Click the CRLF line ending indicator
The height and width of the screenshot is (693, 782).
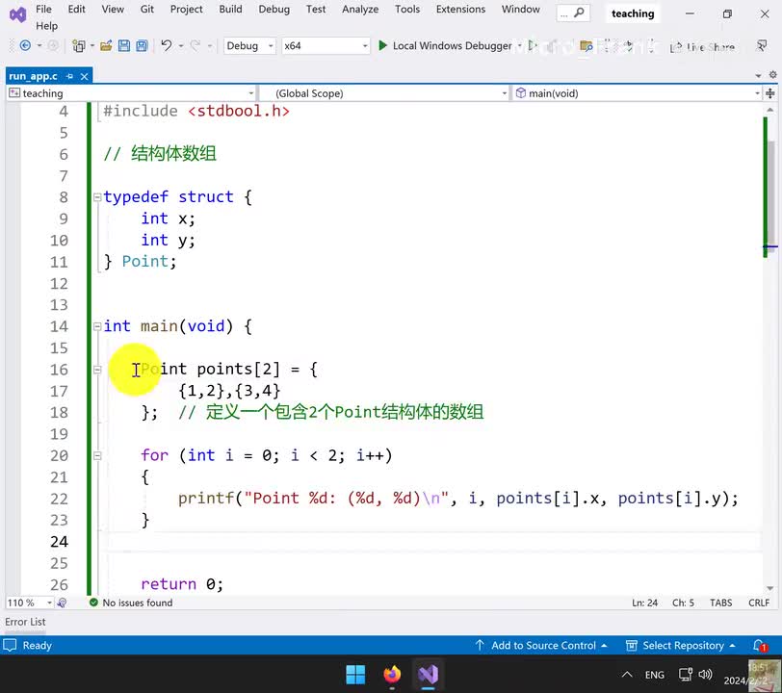click(x=759, y=603)
